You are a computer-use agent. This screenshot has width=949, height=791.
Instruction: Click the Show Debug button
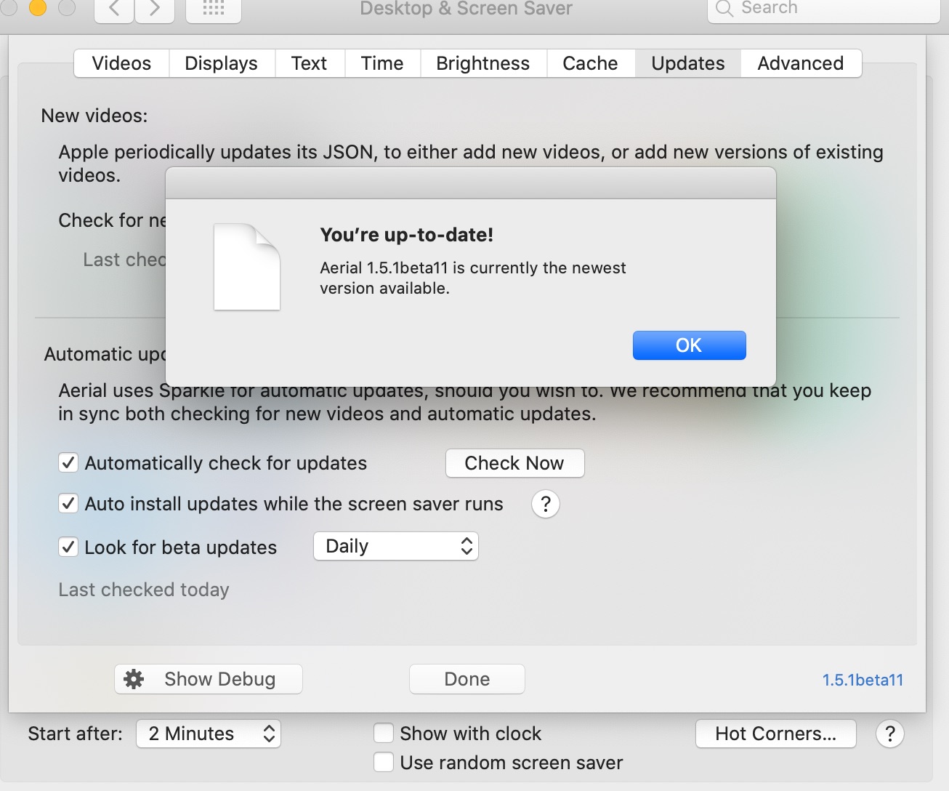click(209, 679)
